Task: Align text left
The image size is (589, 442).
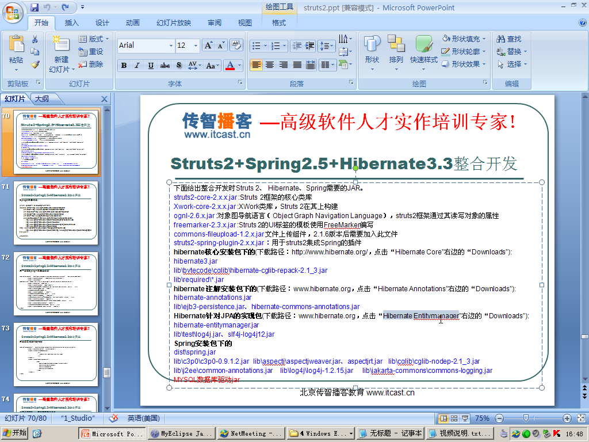Action: click(256, 66)
